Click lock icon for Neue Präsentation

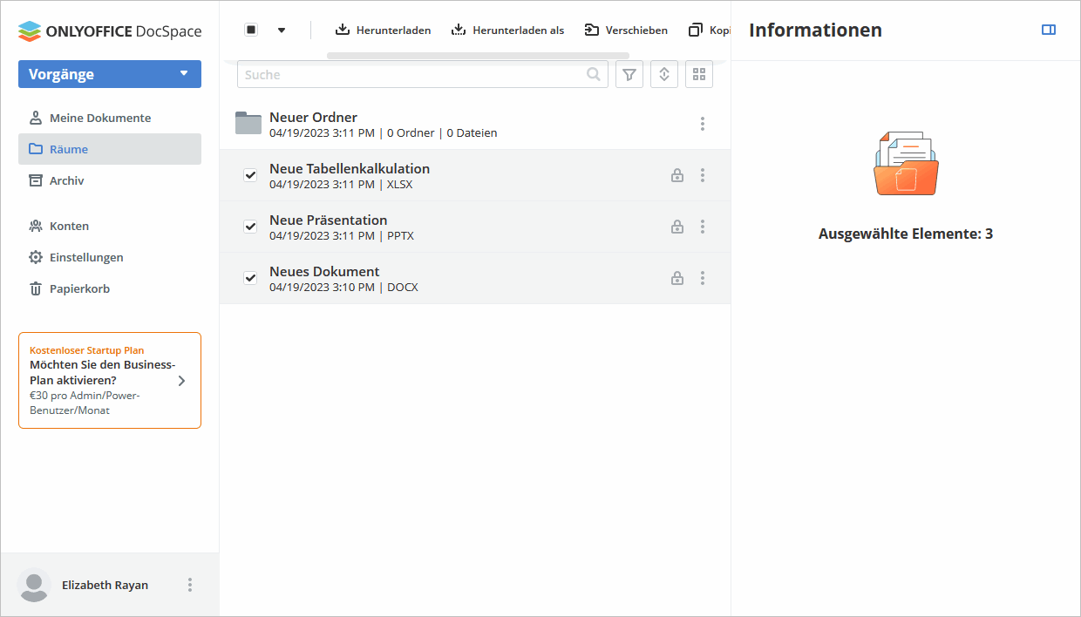point(676,227)
